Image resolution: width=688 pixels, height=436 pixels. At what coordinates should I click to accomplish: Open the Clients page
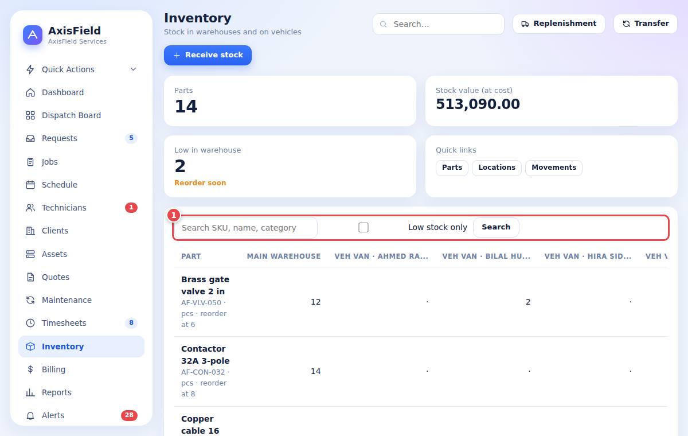(x=81, y=231)
